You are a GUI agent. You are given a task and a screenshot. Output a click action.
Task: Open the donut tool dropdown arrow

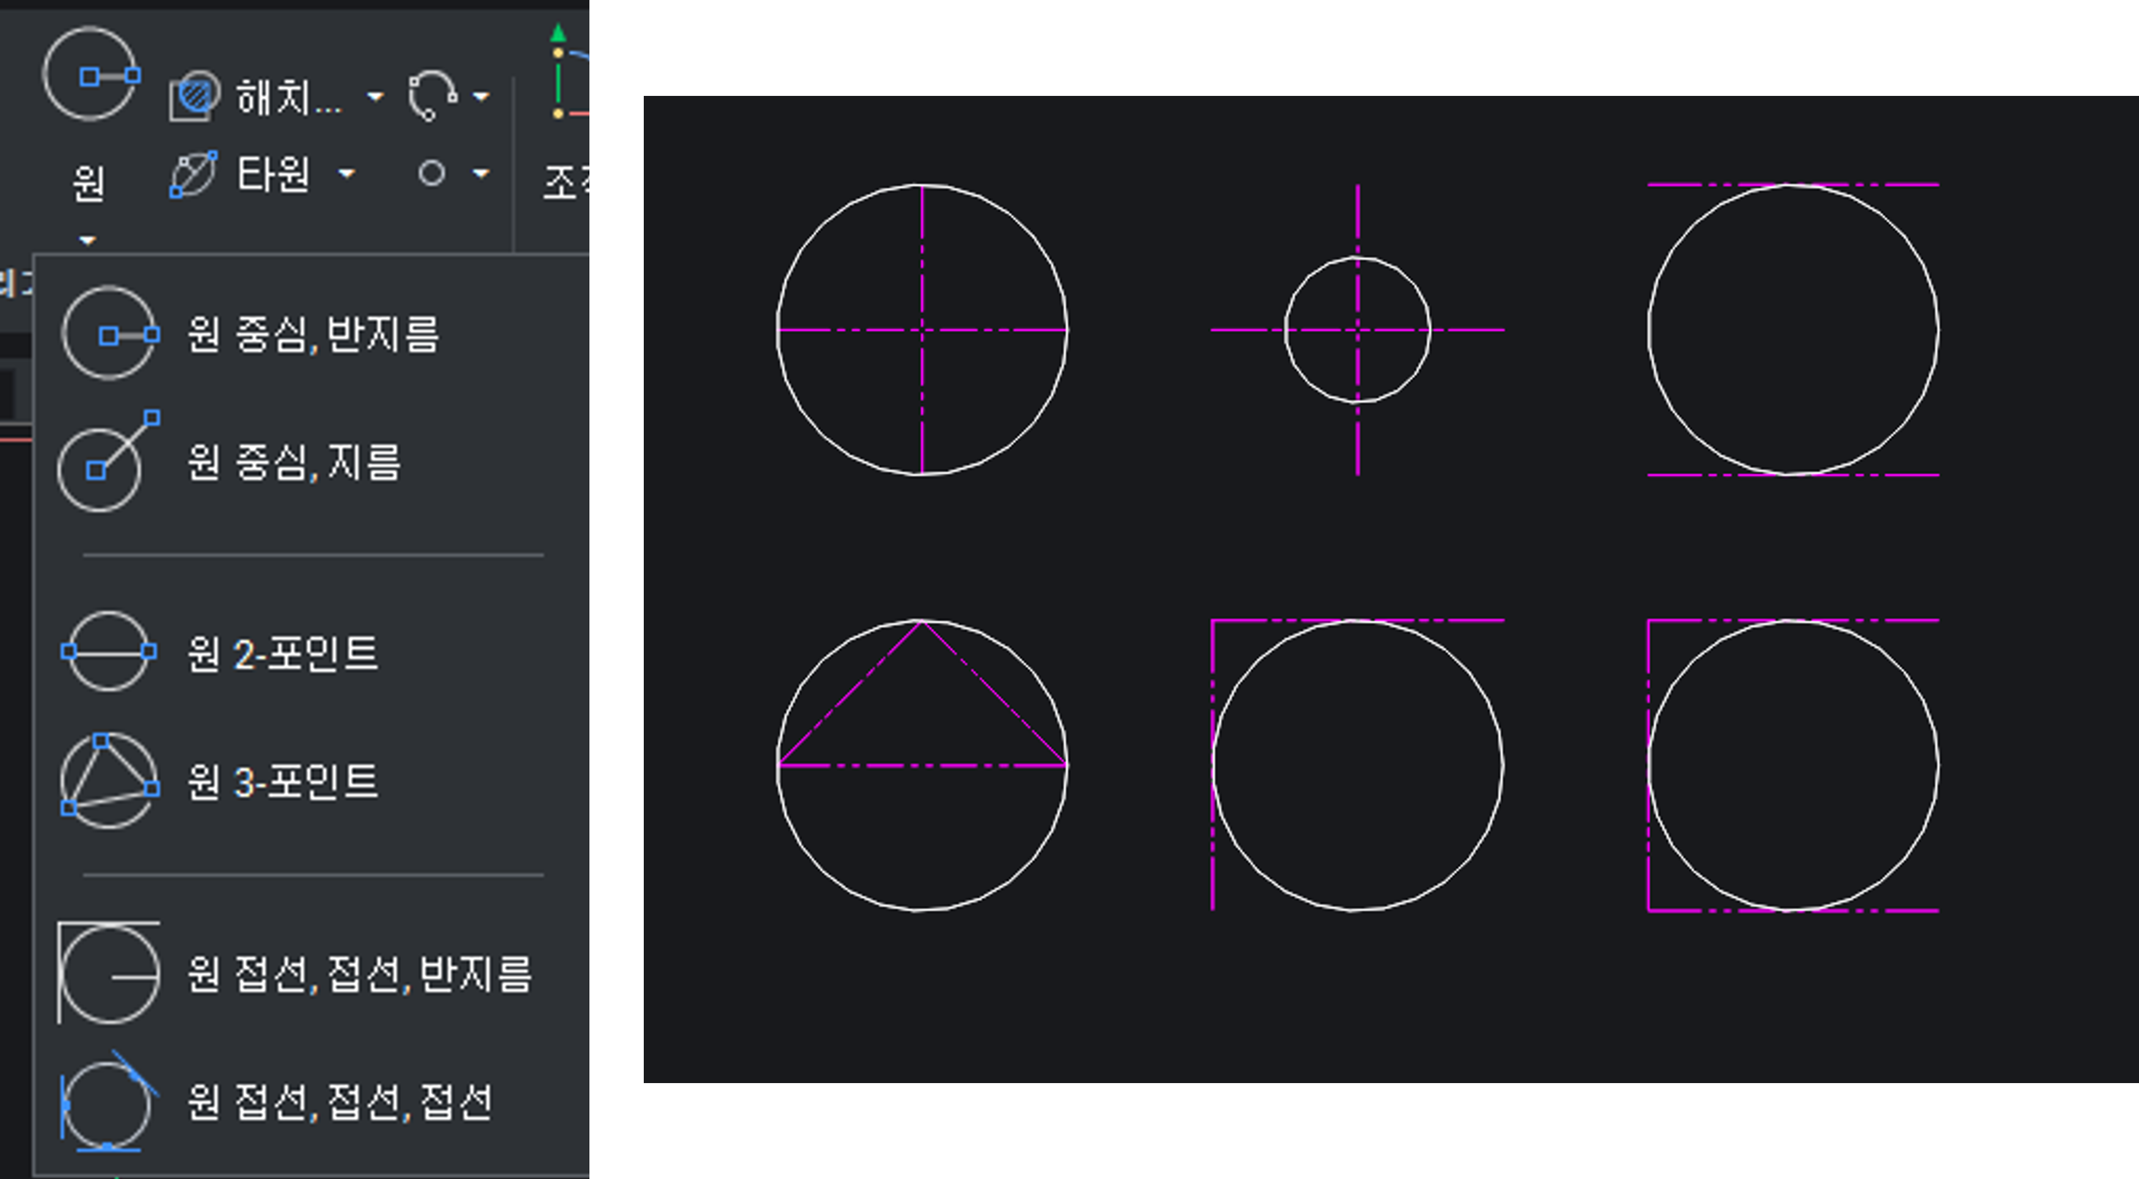pos(481,173)
